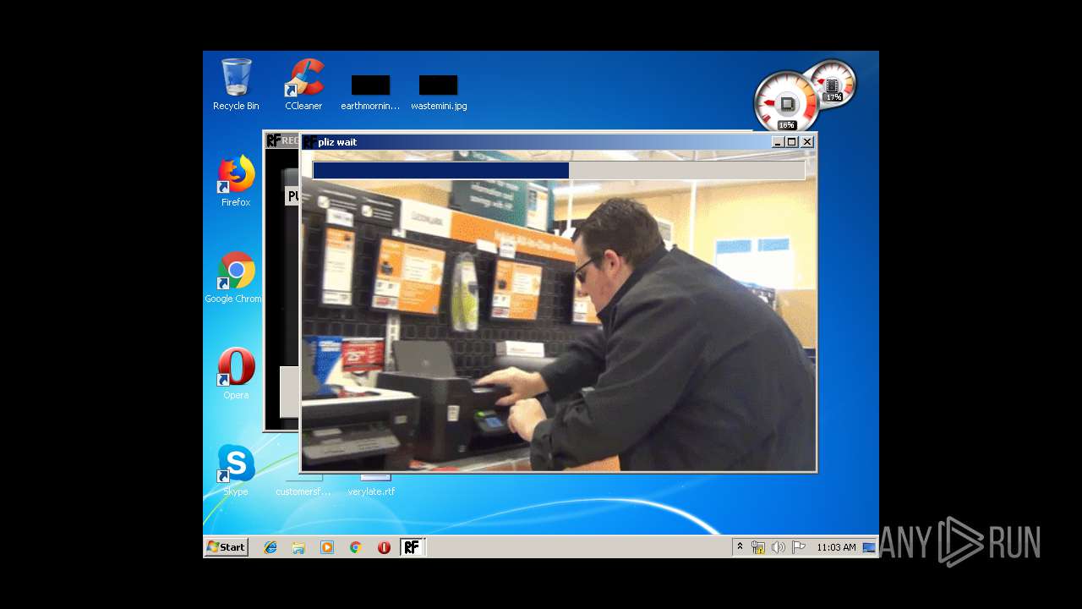Image resolution: width=1082 pixels, height=609 pixels.
Task: Click the Start button
Action: click(227, 547)
